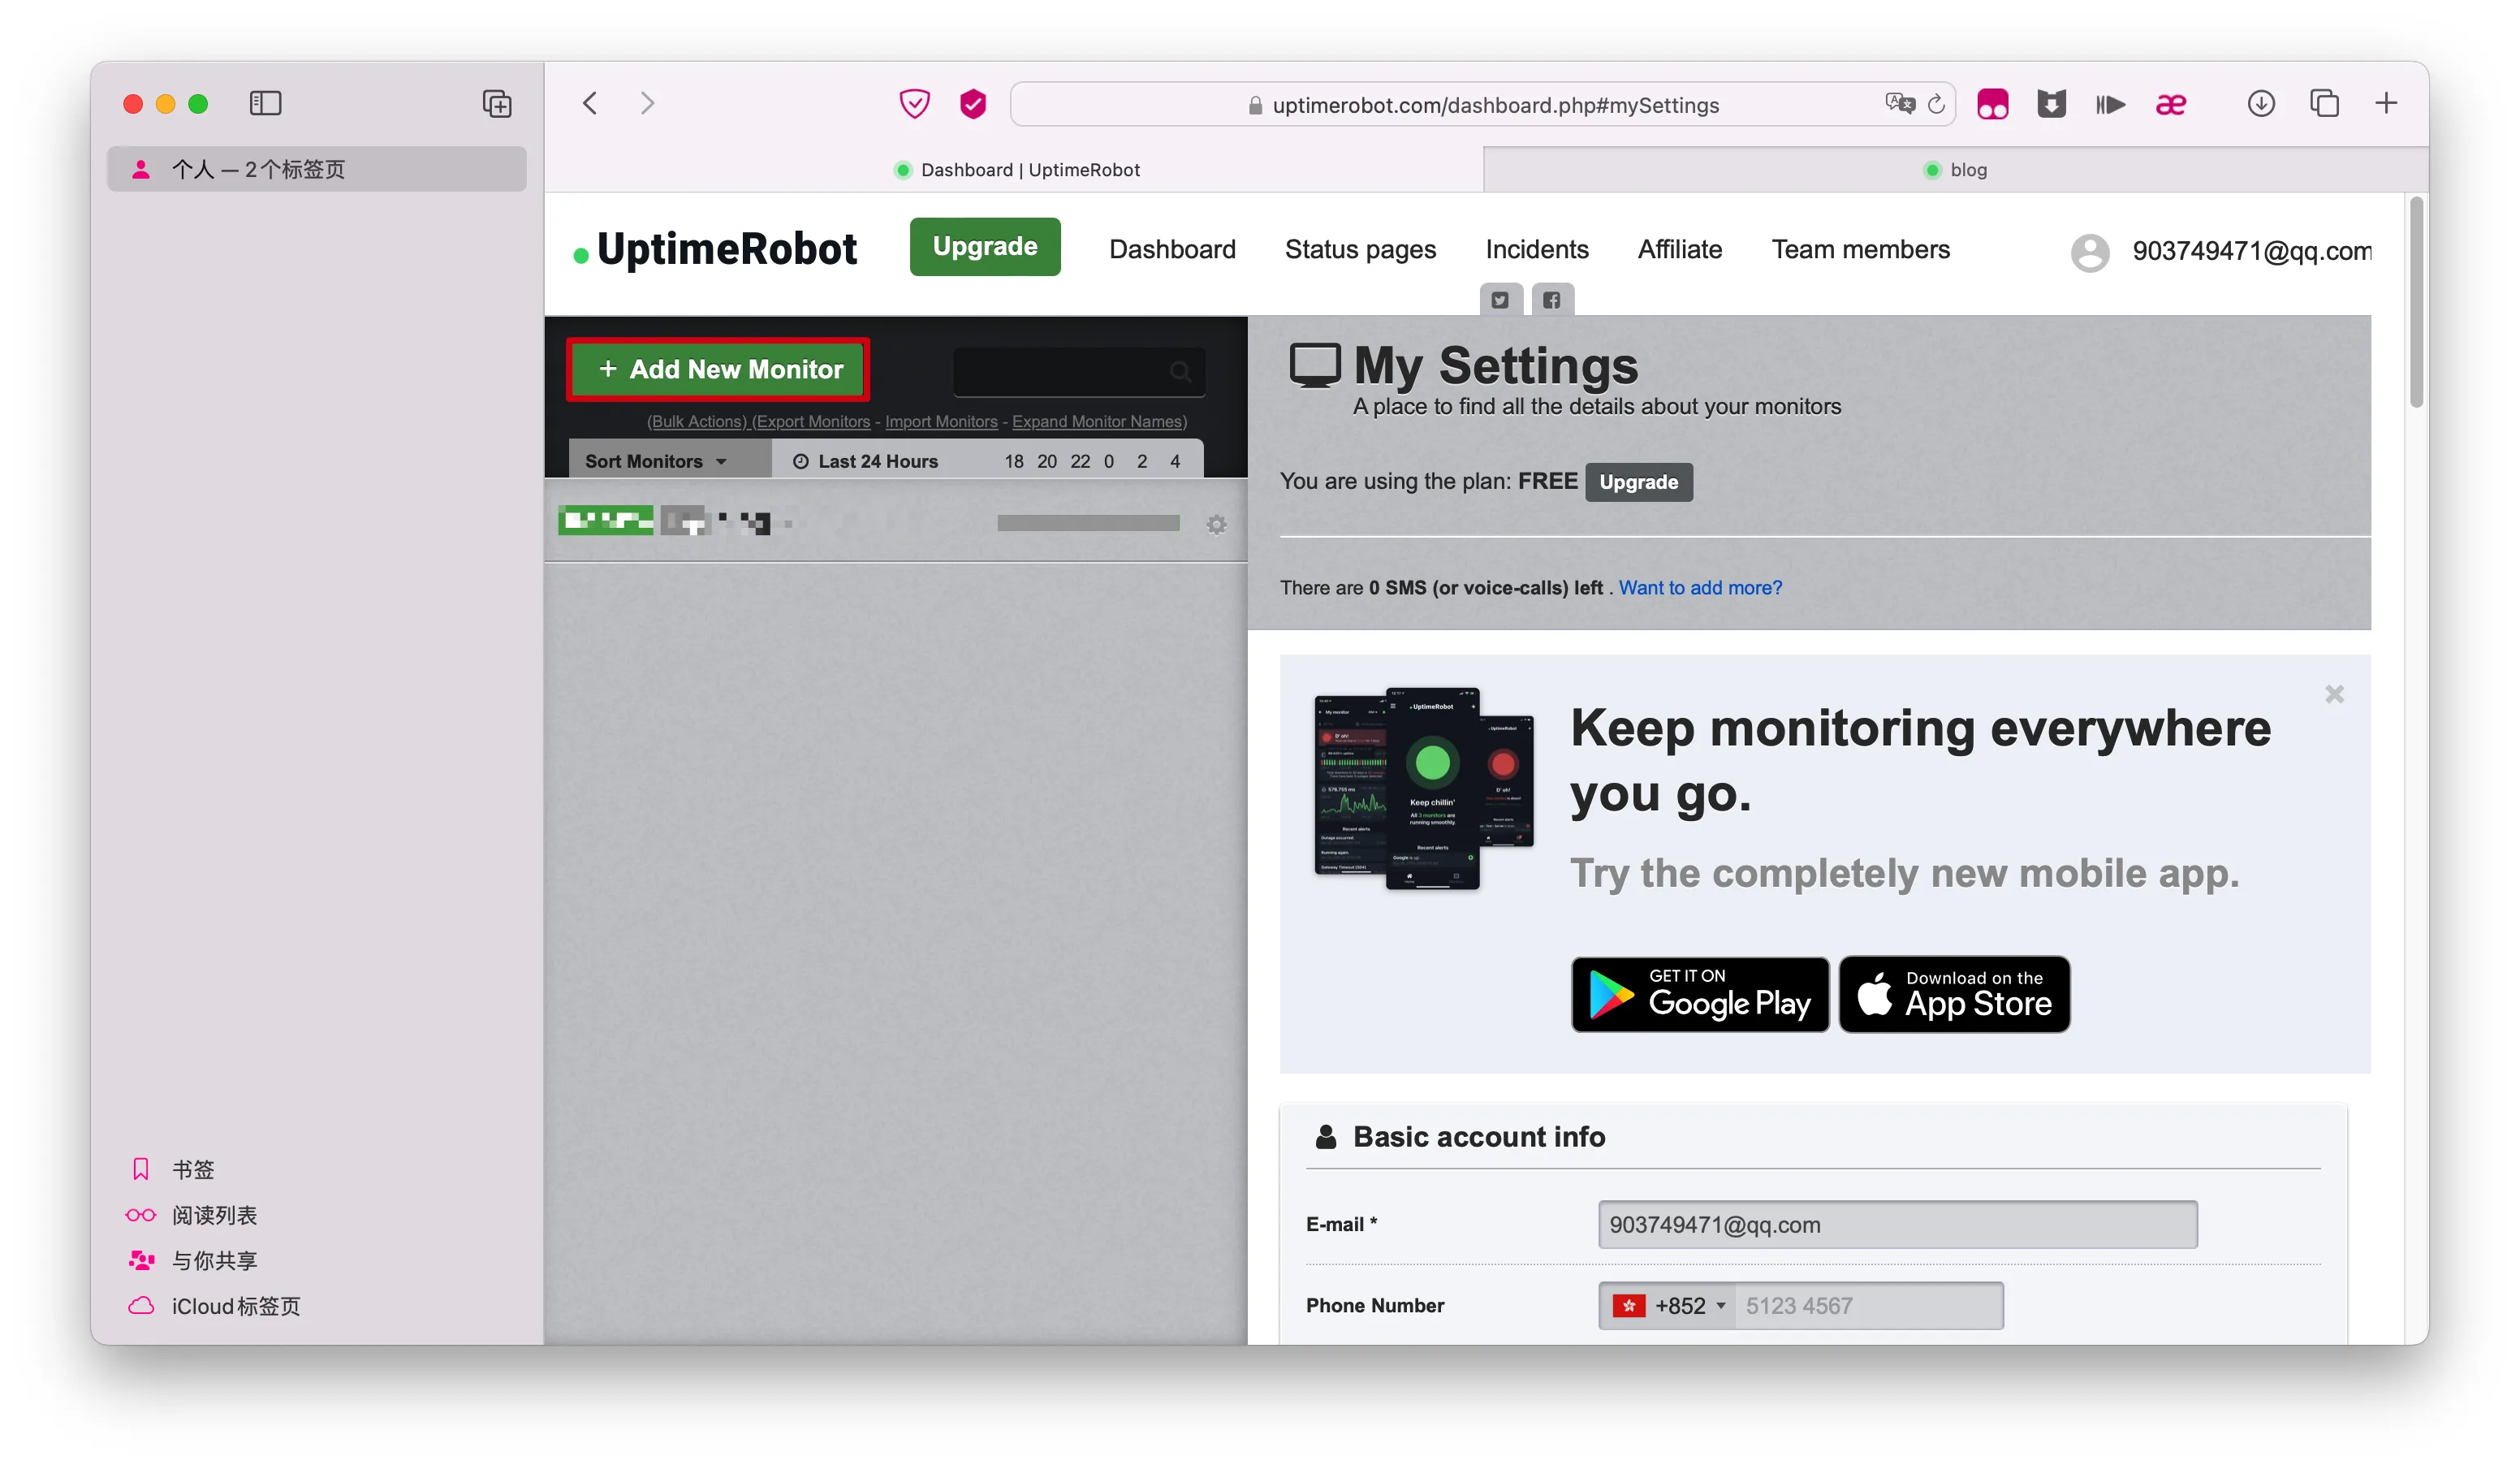2520x1465 pixels.
Task: Open new tab group icon
Action: click(497, 104)
